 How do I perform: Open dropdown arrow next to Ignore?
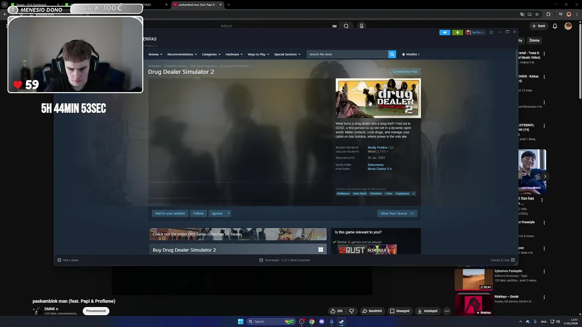click(x=229, y=213)
